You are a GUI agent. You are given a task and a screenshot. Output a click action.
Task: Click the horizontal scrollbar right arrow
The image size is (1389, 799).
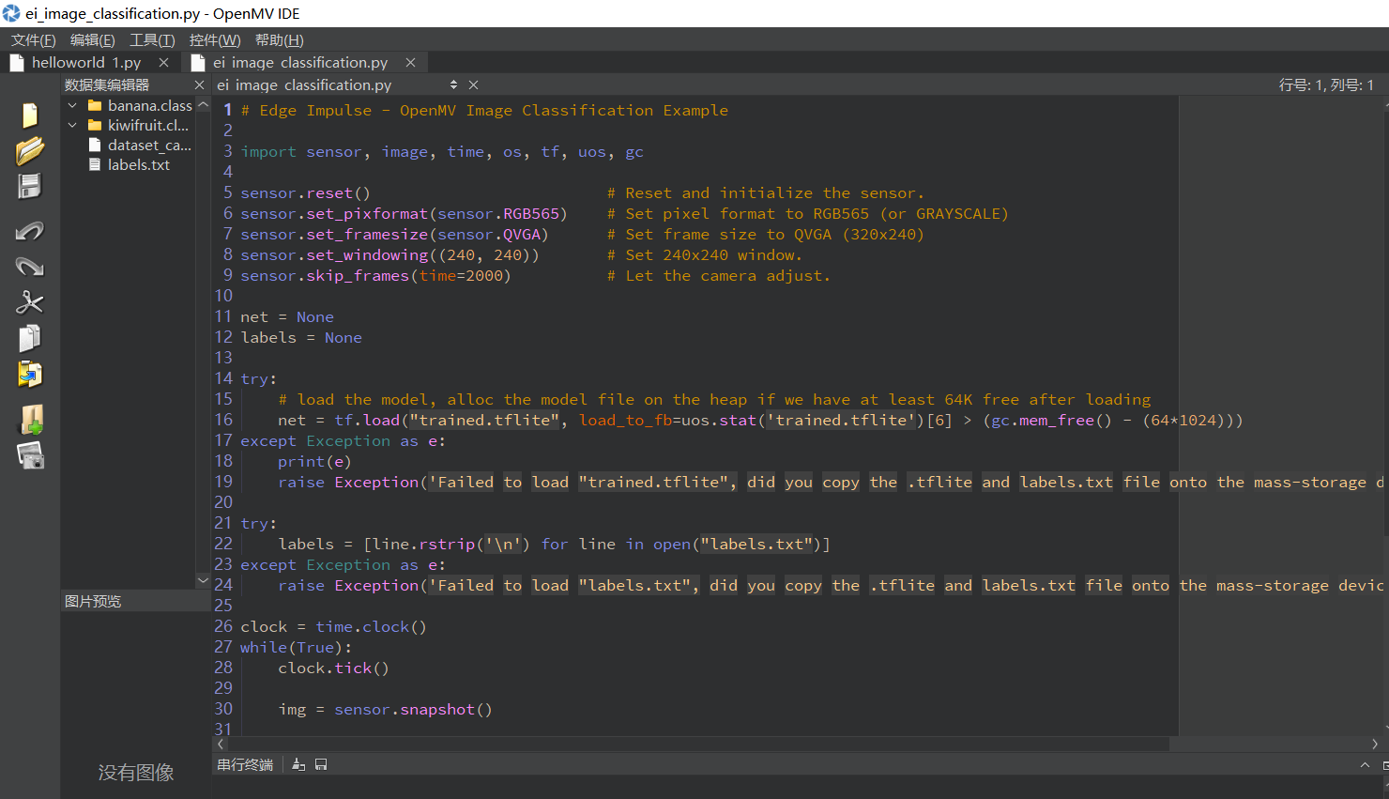coord(1374,744)
